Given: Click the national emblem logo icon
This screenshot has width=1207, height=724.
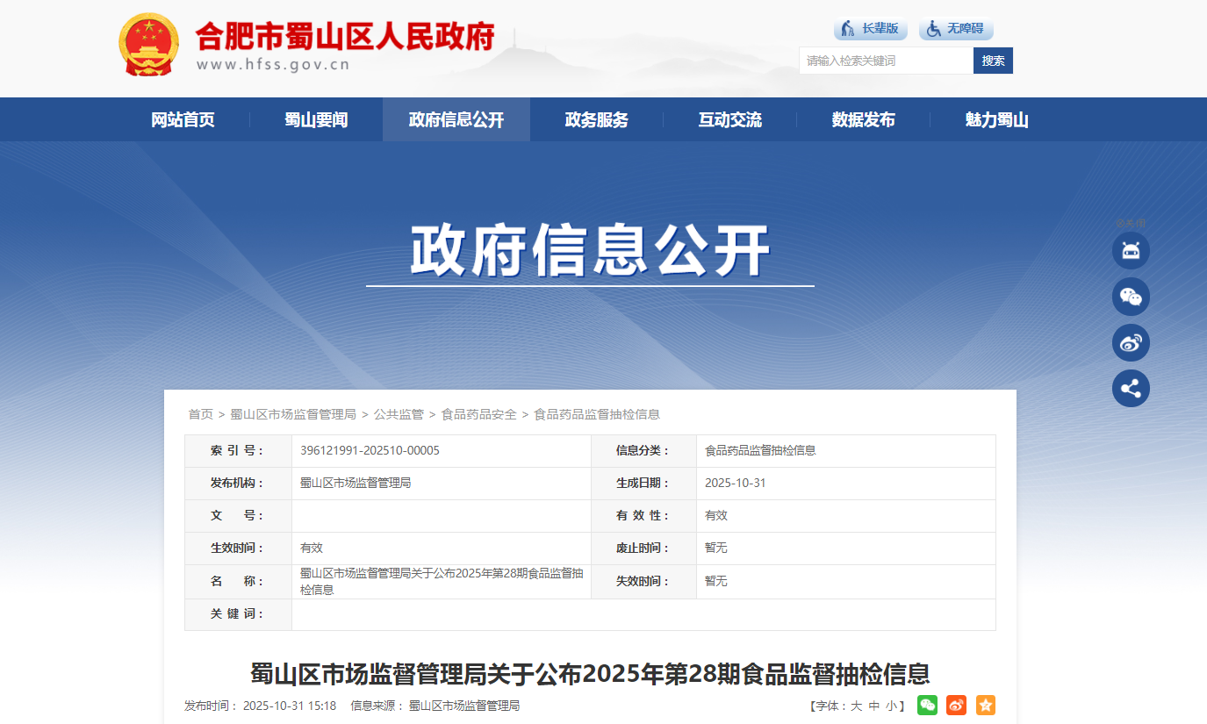Looking at the screenshot, I should 148,45.
